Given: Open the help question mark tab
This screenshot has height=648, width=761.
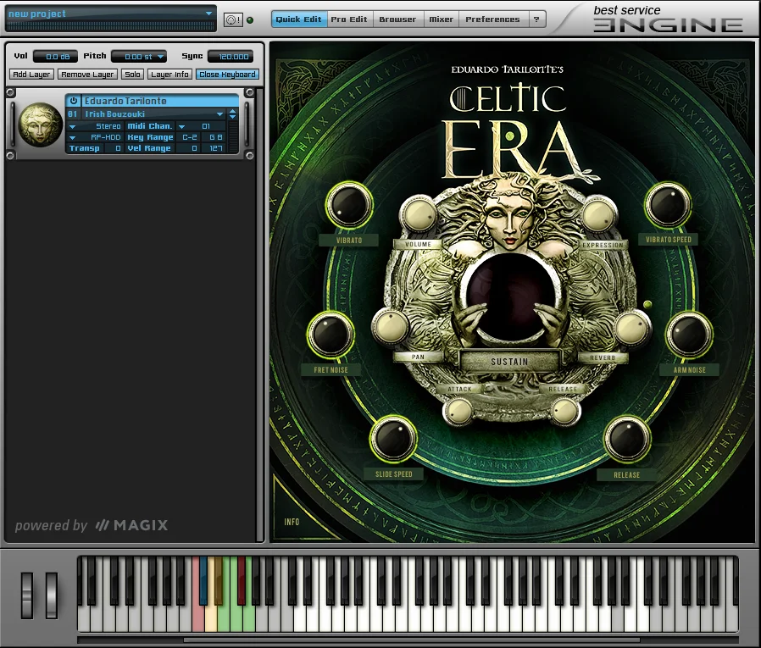Looking at the screenshot, I should pos(536,19).
